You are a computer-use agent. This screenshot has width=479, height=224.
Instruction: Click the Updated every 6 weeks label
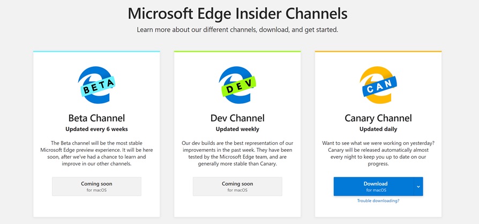(96, 129)
